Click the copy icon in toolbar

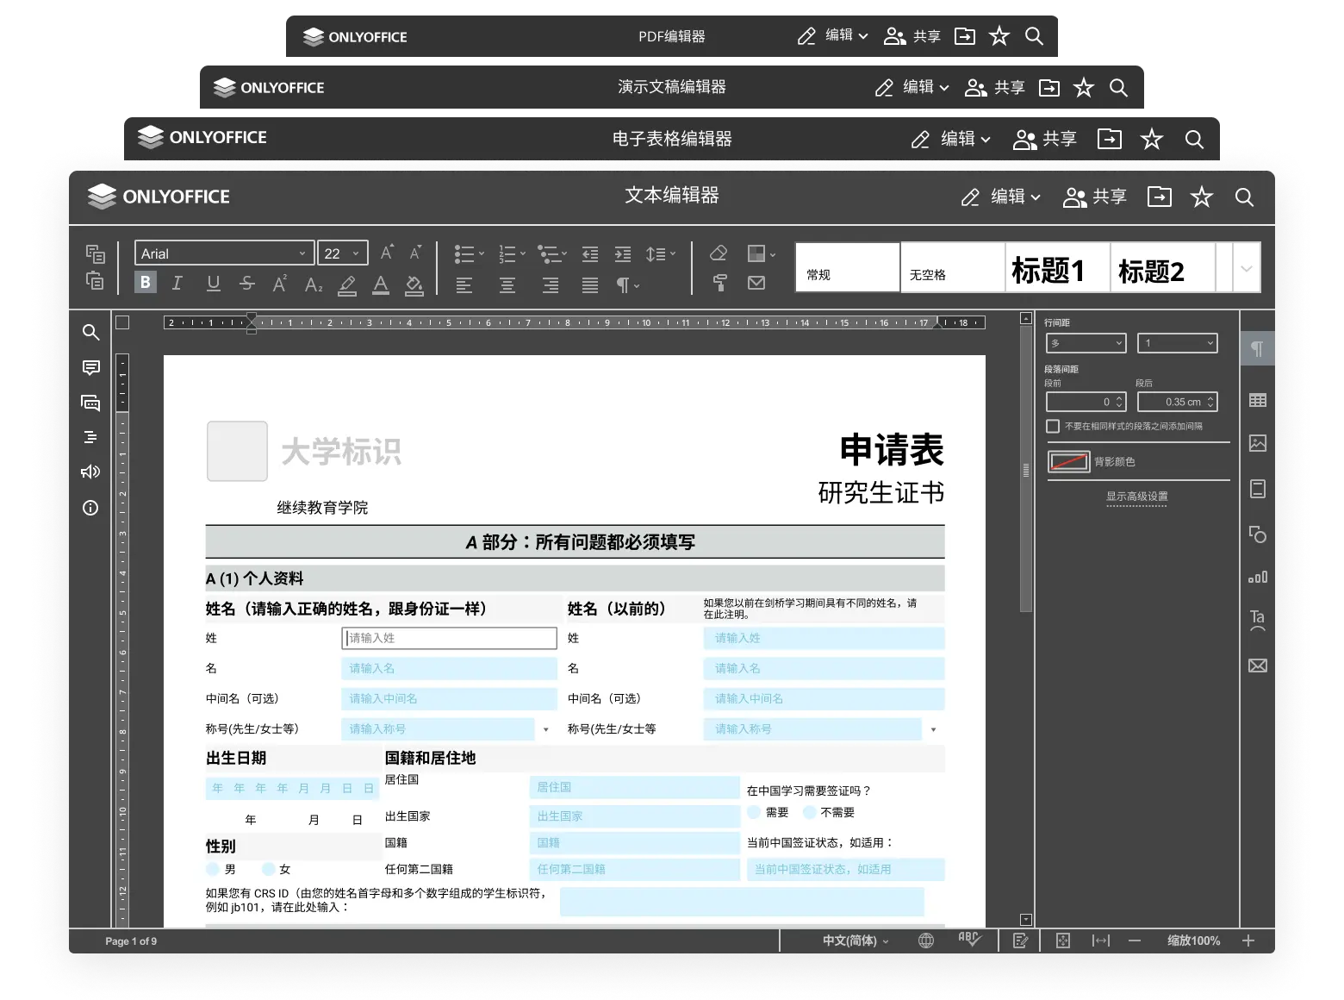(95, 253)
